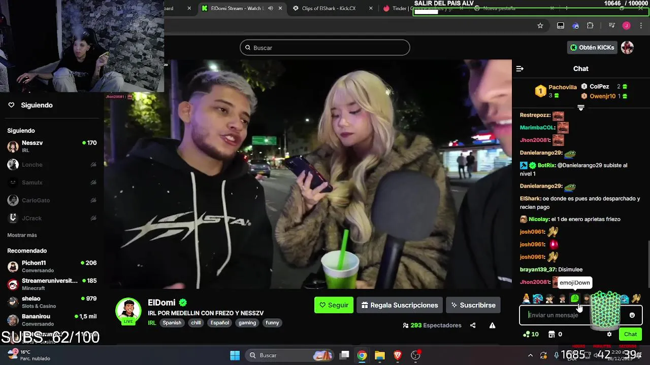Collapse the chat panel with the arrow icon
650x365 pixels.
pos(519,68)
